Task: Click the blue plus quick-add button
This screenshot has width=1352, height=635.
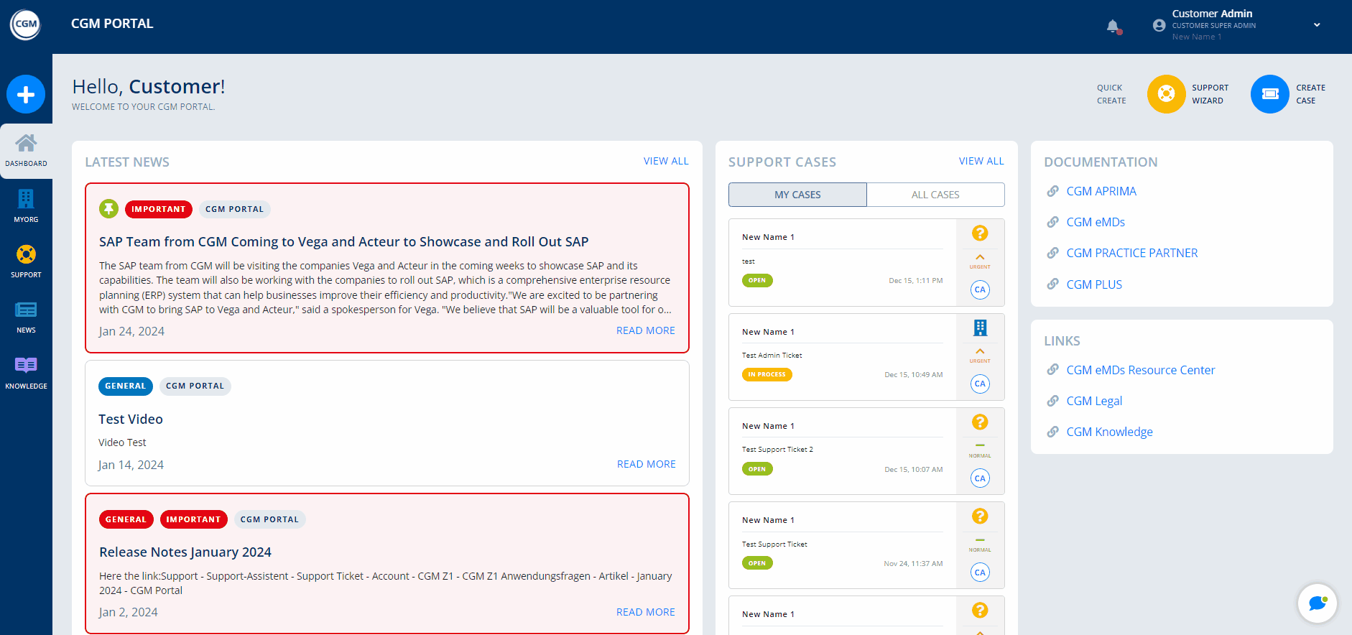Action: point(26,94)
